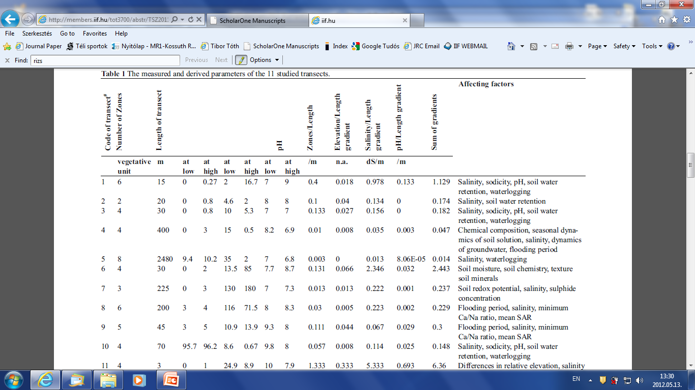Open the Favorites menu

(x=95, y=34)
